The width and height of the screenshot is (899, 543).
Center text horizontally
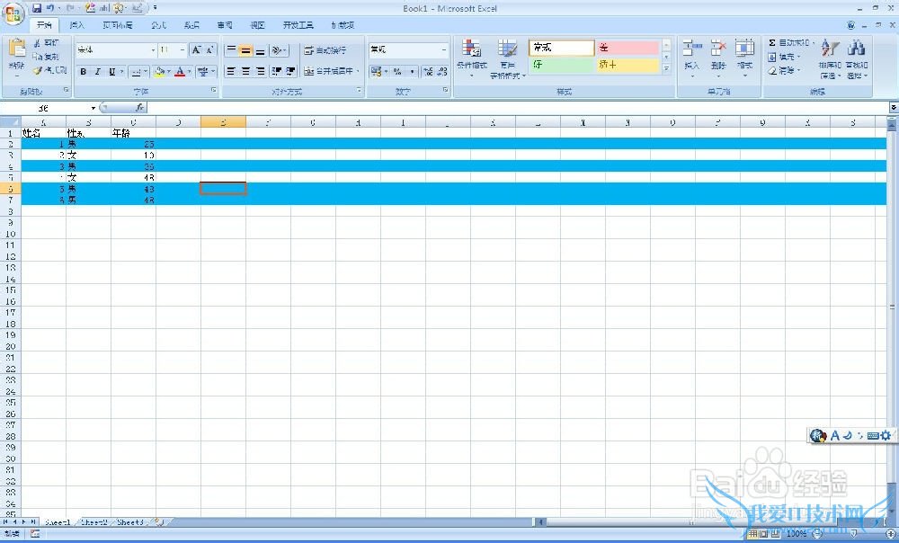pos(245,72)
